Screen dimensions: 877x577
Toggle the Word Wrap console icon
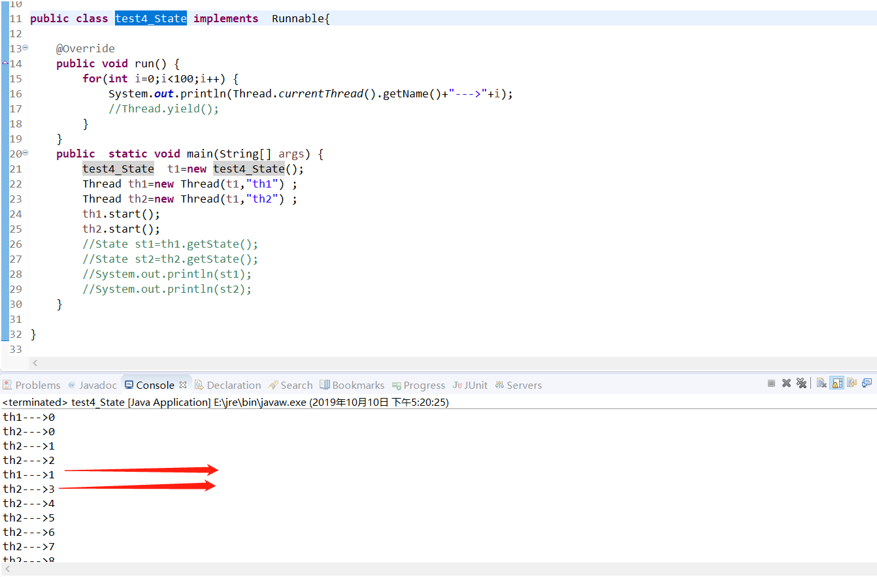pos(852,383)
